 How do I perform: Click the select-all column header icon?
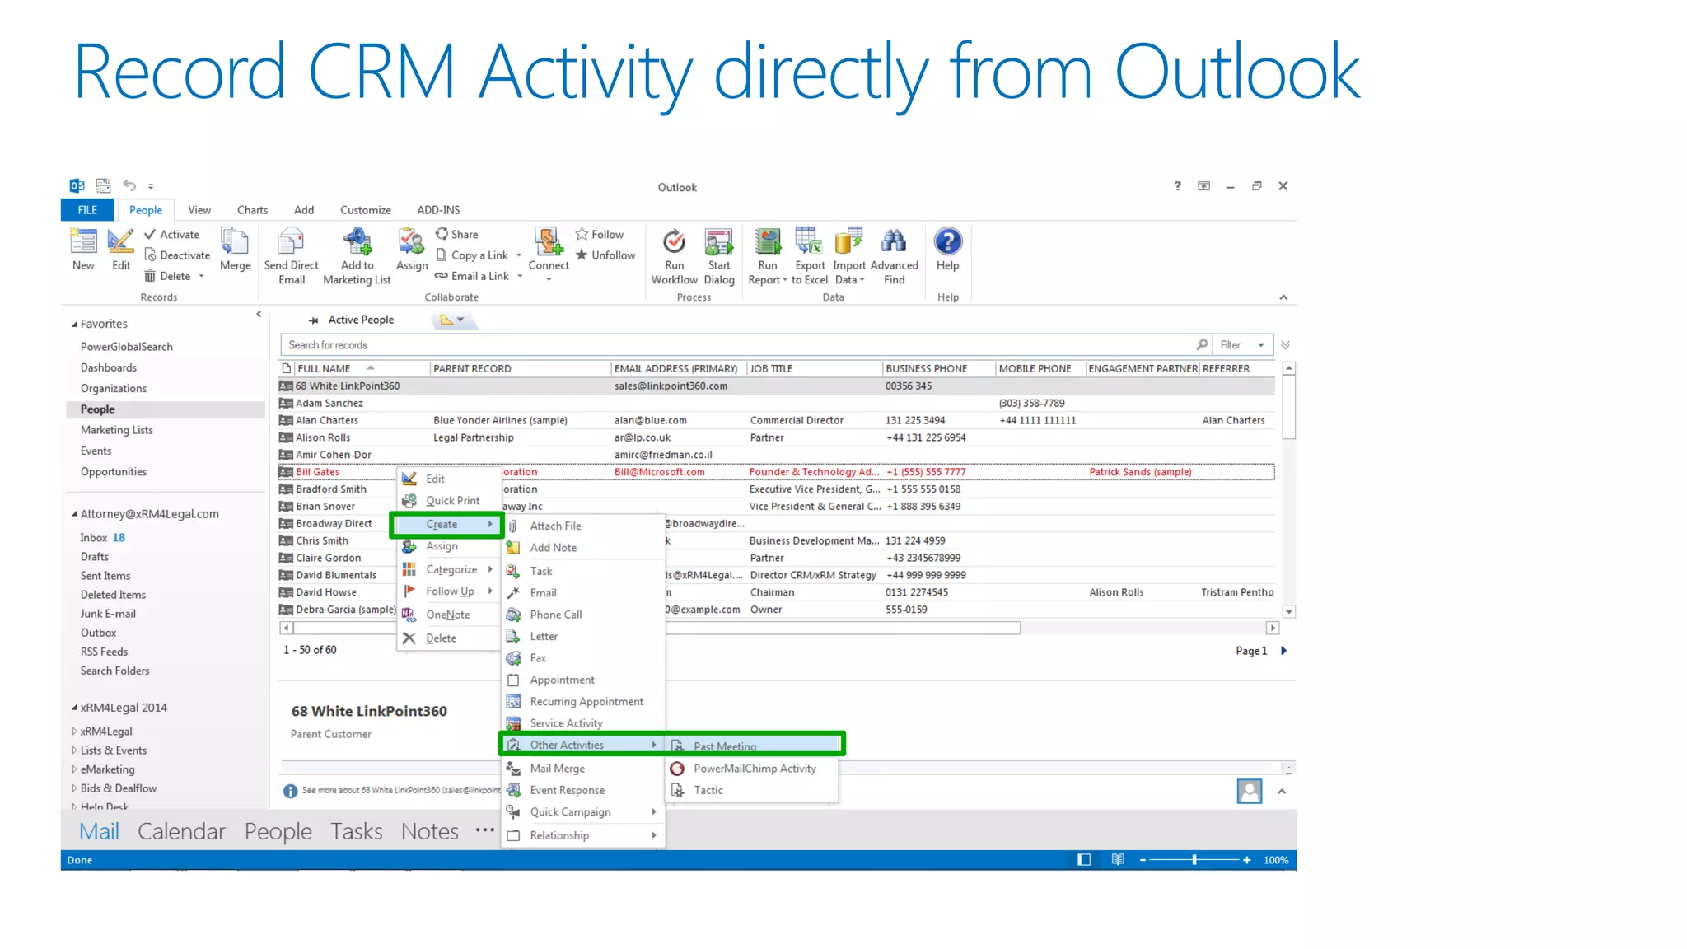point(287,368)
